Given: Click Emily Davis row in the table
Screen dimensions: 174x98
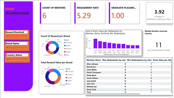Looking at the screenshot, I should (x=129, y=75).
